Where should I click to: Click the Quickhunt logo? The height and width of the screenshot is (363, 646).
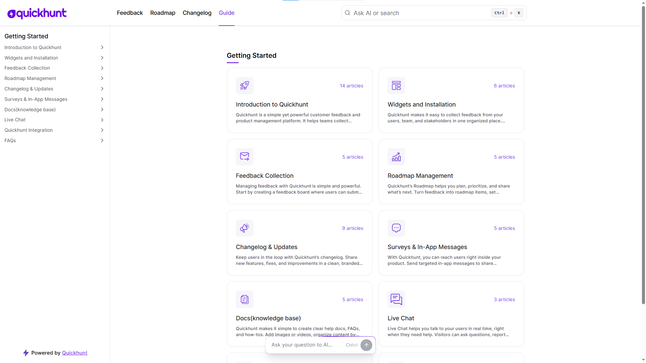pyautogui.click(x=37, y=13)
